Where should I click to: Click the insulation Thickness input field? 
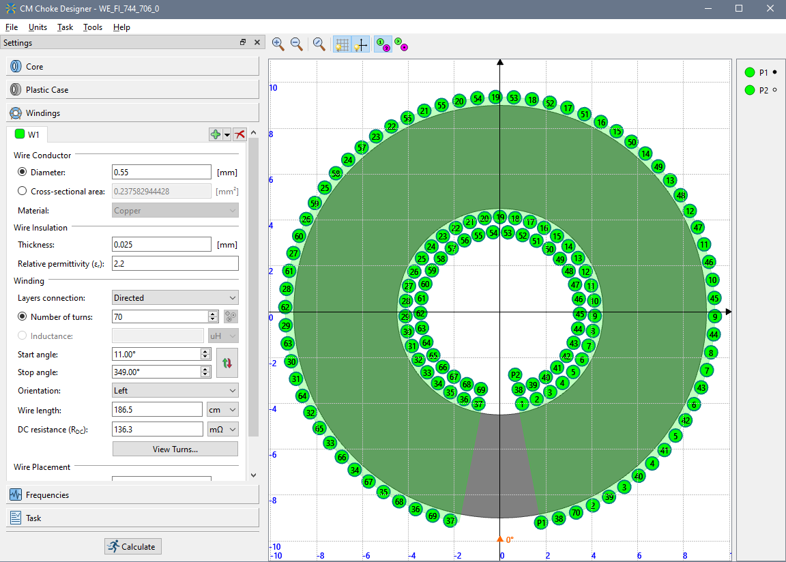(x=161, y=245)
